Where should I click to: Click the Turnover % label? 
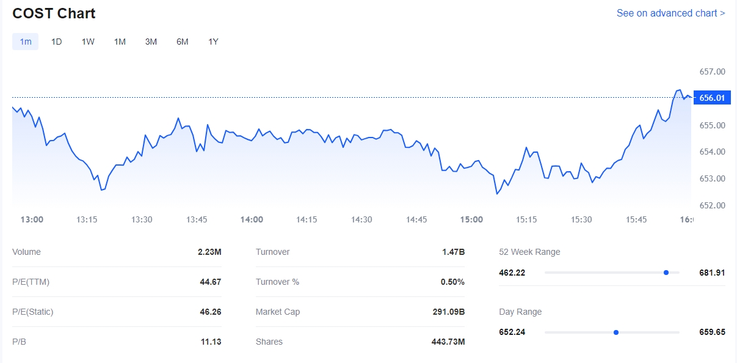(277, 282)
